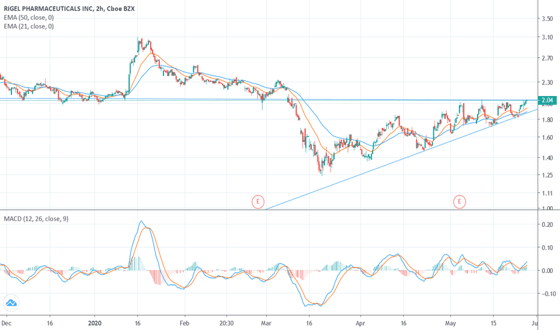The image size is (560, 330).
Task: Click the 2.30 price axis label
Action: click(547, 82)
